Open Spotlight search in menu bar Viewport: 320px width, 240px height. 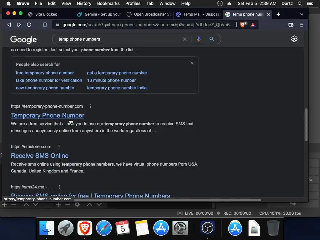click(300, 3)
